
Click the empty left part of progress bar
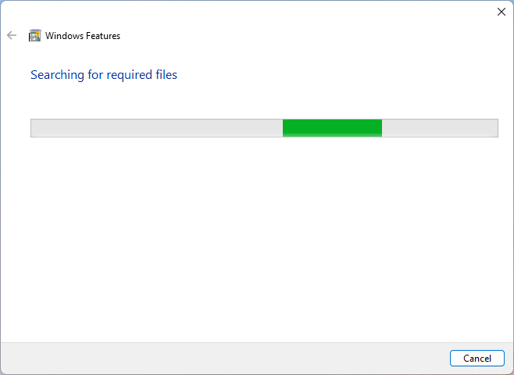156,128
